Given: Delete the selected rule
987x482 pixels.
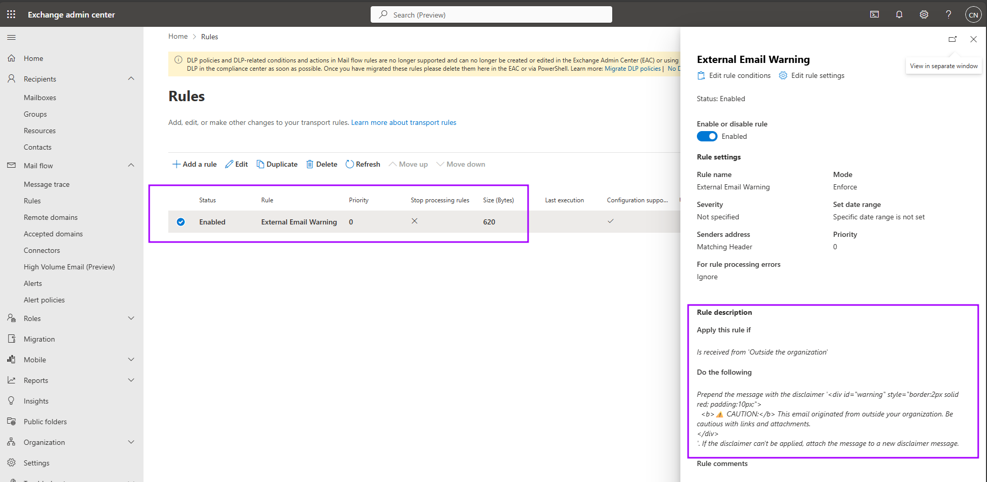Looking at the screenshot, I should coord(322,164).
